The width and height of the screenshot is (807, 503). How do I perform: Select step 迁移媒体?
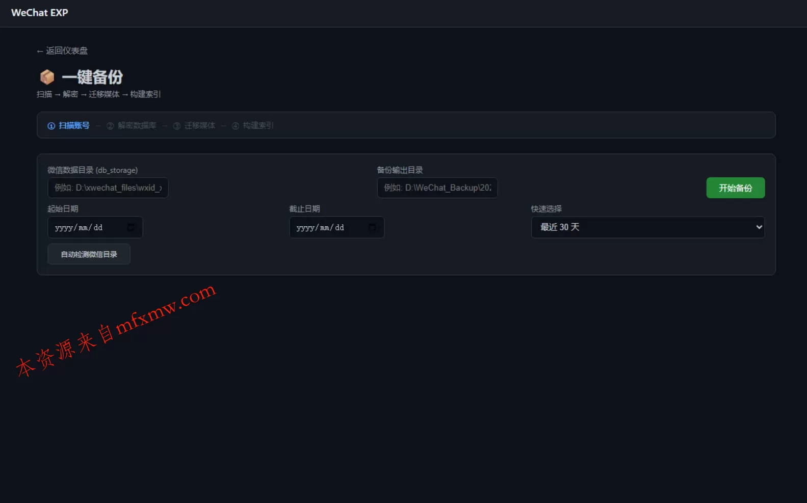(194, 125)
